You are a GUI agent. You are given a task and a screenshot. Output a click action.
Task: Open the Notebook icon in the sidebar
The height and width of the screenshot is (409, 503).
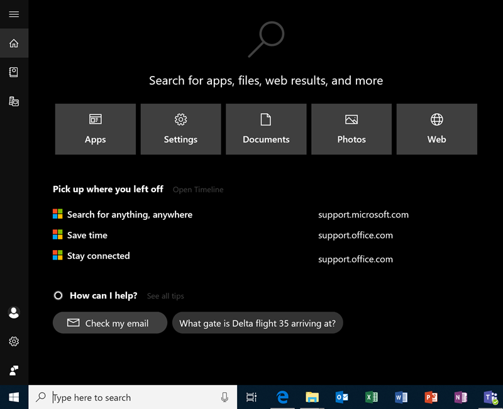(14, 72)
